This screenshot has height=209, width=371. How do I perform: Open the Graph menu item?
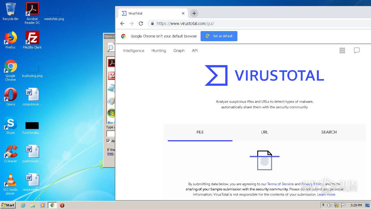pyautogui.click(x=179, y=51)
